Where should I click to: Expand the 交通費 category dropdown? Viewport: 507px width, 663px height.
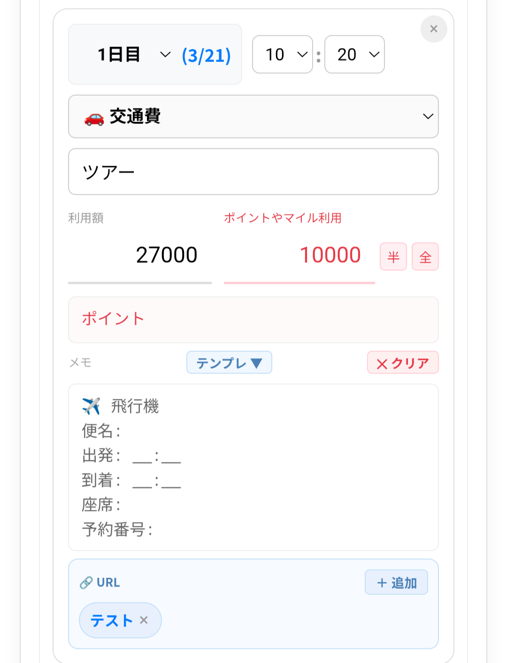253,116
